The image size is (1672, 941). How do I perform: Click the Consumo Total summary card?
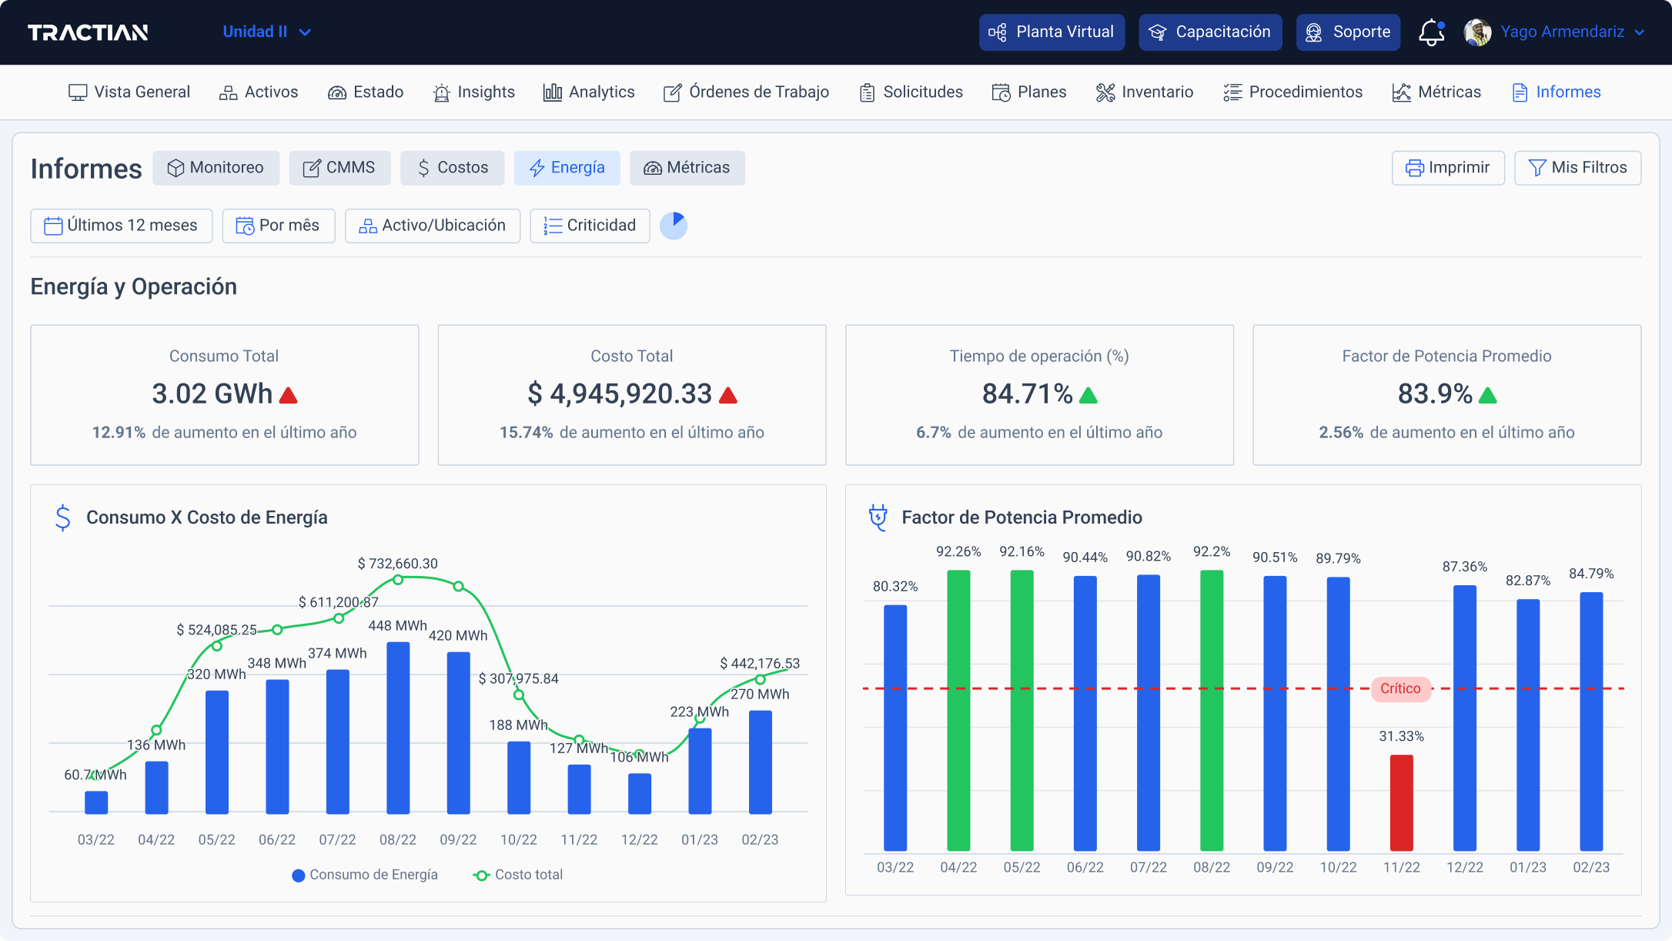[224, 394]
